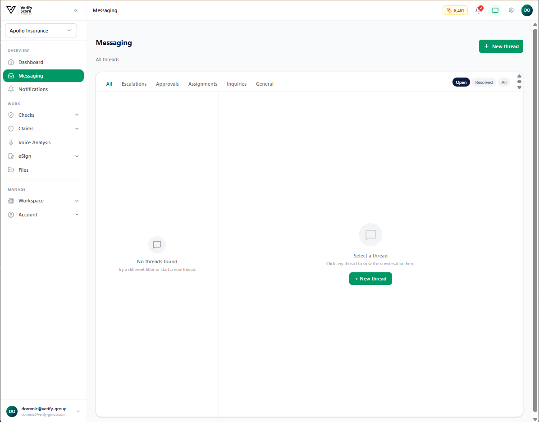This screenshot has height=422, width=539.
Task: Click the Verify Score logo
Action: (19, 10)
